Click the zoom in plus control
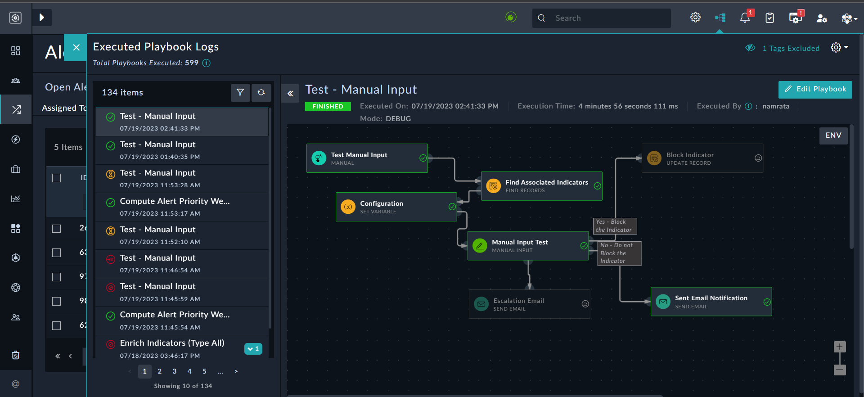Screen dimensions: 864x397 click(x=840, y=347)
